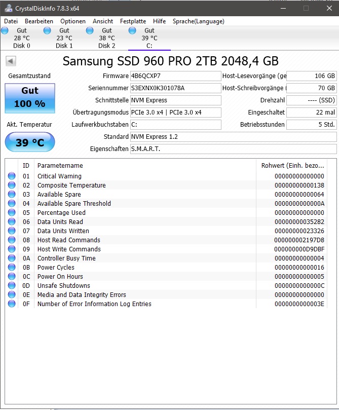Click the Firmware field 4B6QCXP7
The image size is (339, 410).
pos(176,76)
